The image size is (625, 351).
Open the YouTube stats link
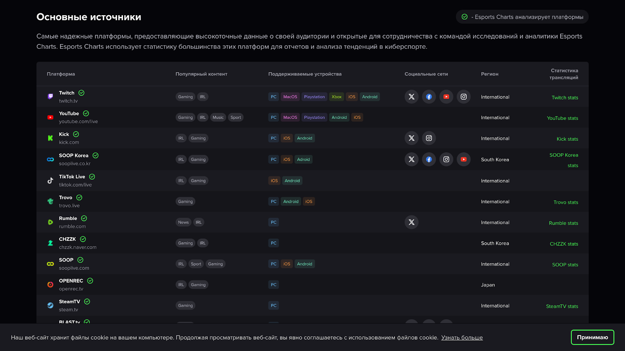[x=562, y=118]
